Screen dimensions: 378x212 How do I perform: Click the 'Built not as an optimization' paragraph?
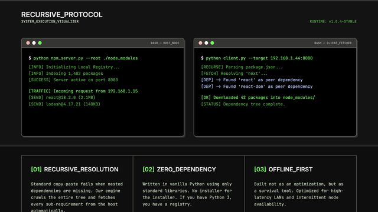click(299, 194)
